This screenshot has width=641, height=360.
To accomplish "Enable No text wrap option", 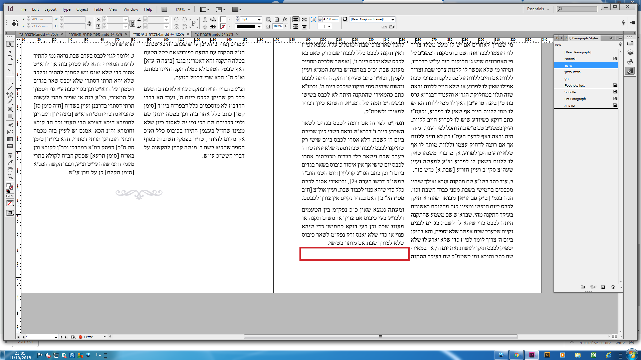I will (x=296, y=19).
